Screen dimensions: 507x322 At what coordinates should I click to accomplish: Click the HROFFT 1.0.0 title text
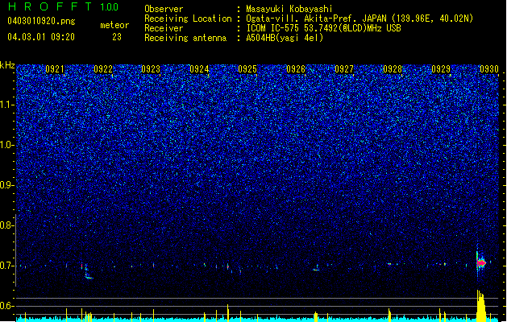pyautogui.click(x=63, y=6)
